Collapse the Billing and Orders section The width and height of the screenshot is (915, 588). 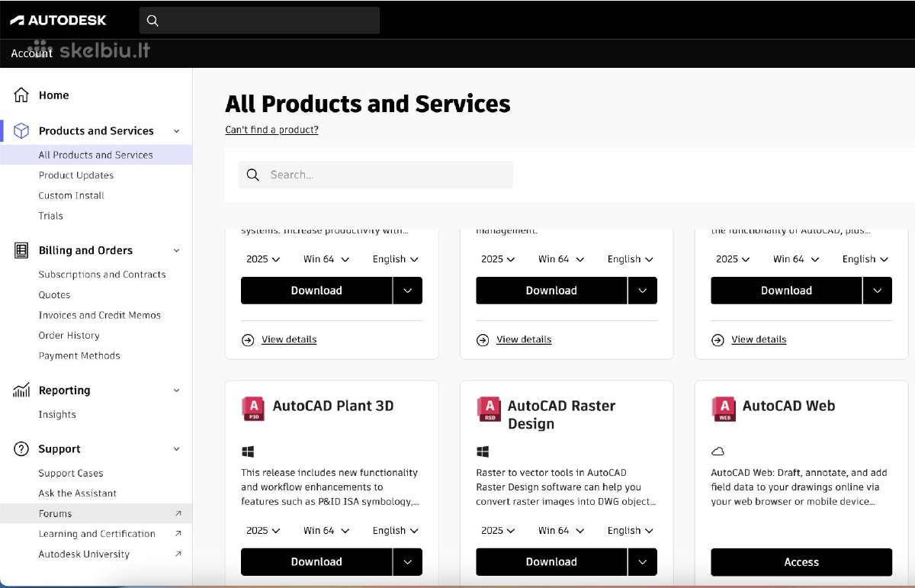177,250
